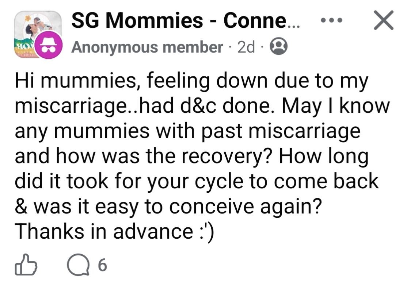Open the SG Mommies group name link
The height and width of the screenshot is (289, 407).
pos(186,21)
